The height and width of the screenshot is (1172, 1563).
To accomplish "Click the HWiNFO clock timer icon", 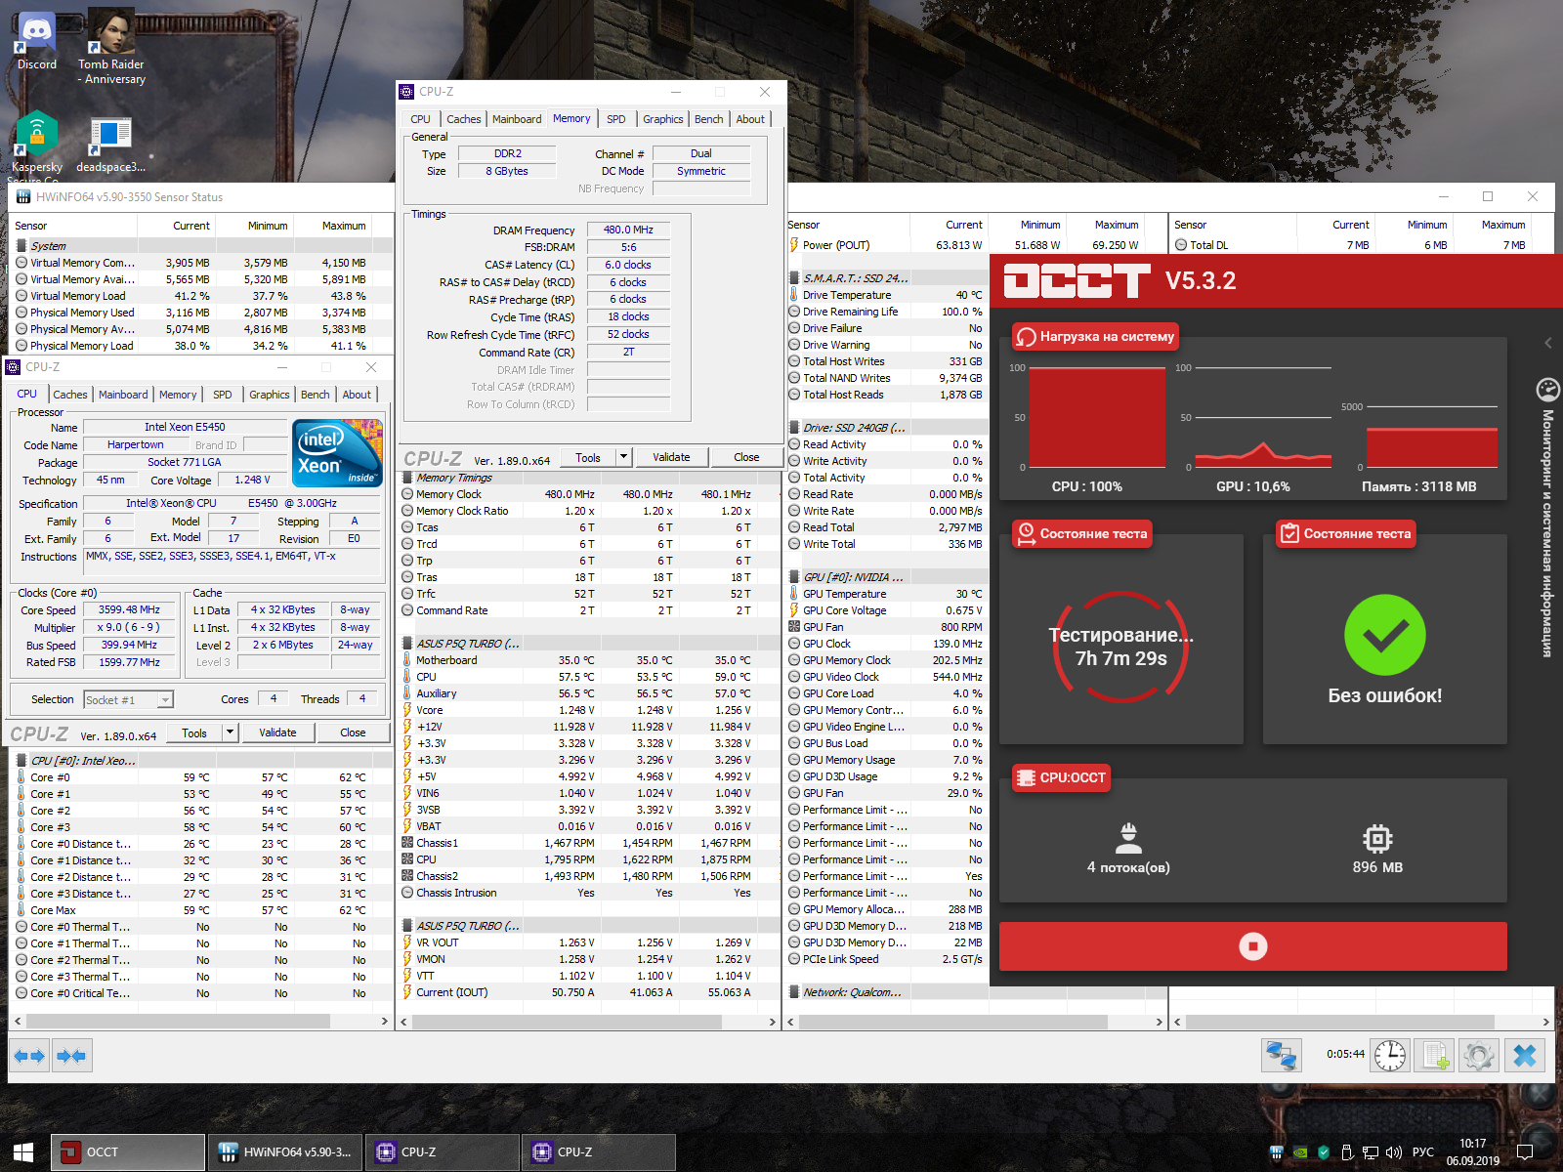I will [1389, 1056].
